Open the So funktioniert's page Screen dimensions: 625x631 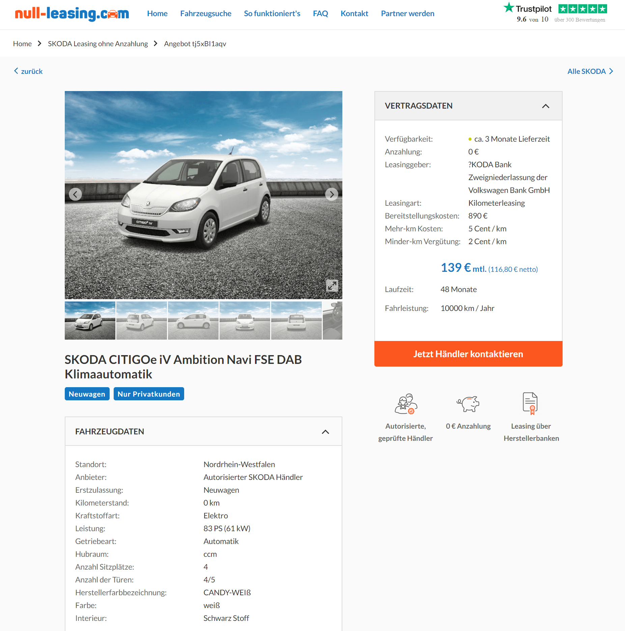click(x=272, y=13)
